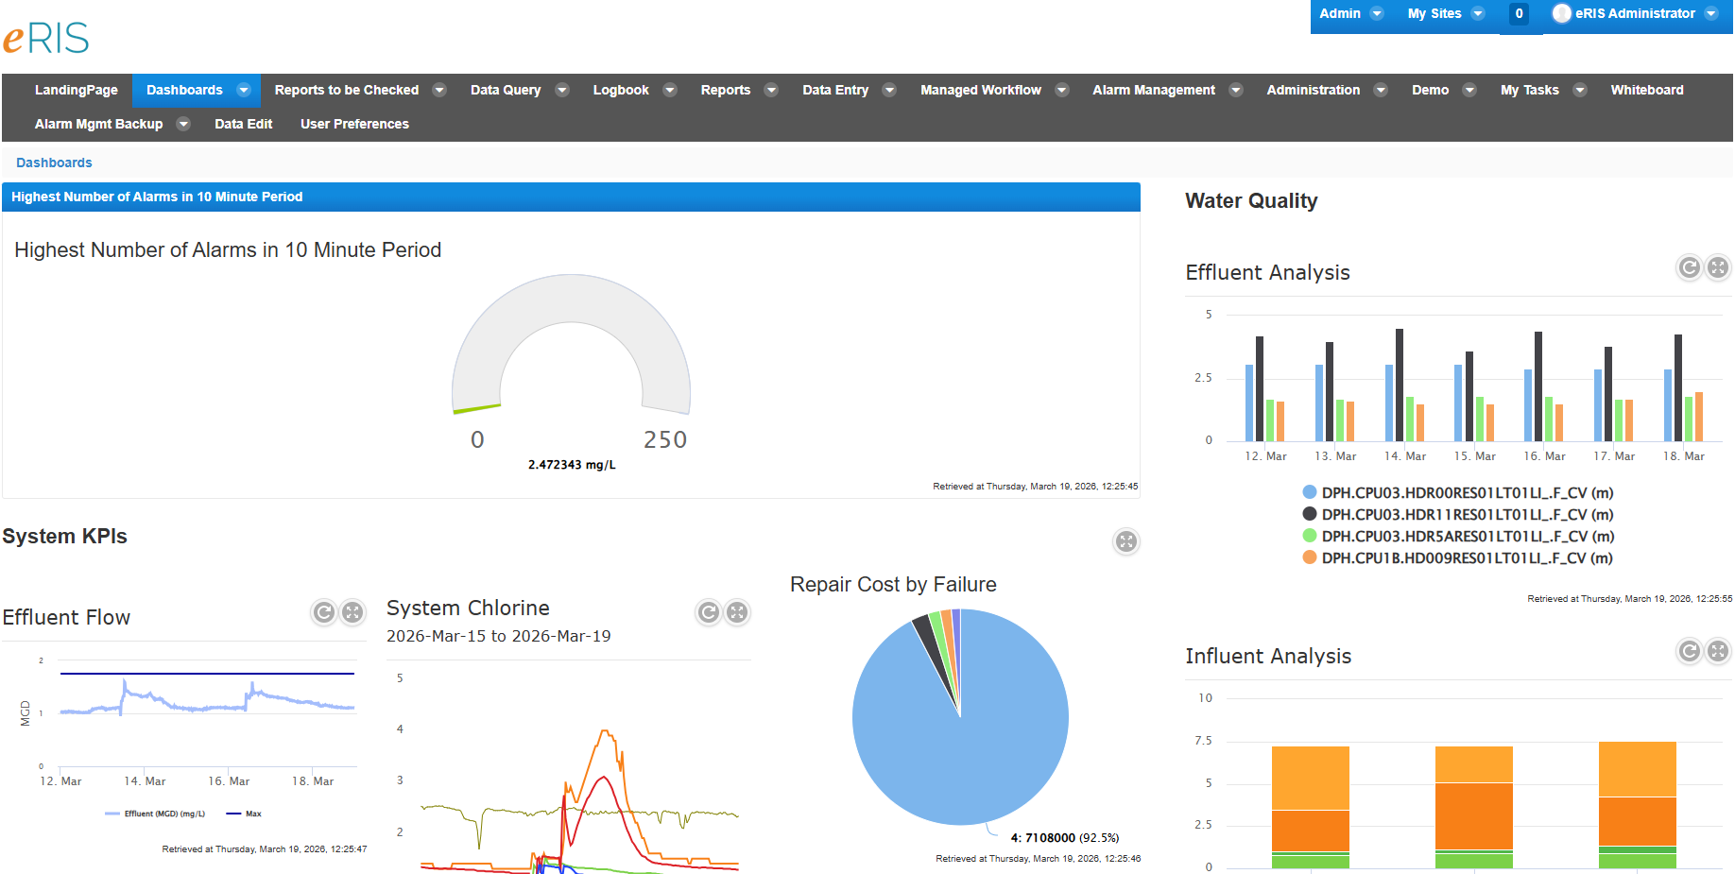Switch to the Reports to be Checked menu
The height and width of the screenshot is (874, 1735).
pos(346,90)
